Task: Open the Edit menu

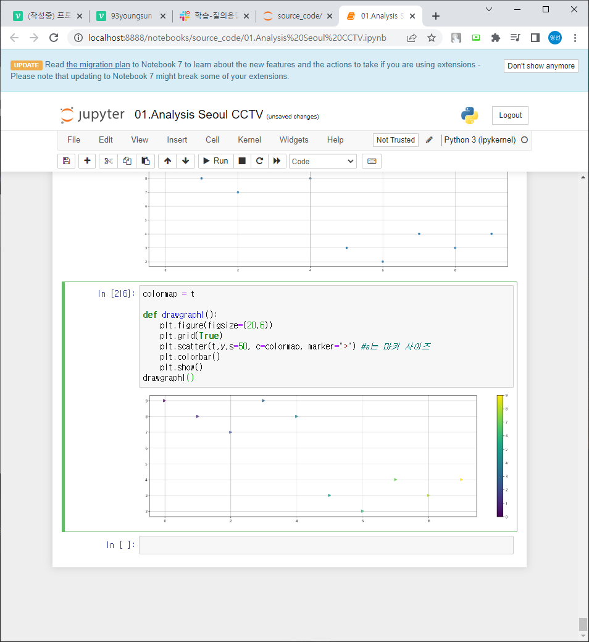Action: 106,140
